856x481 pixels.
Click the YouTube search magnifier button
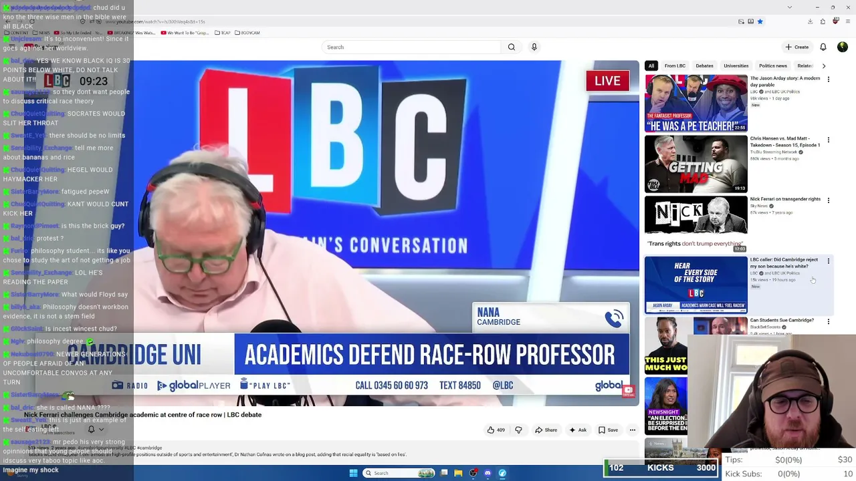[512, 47]
